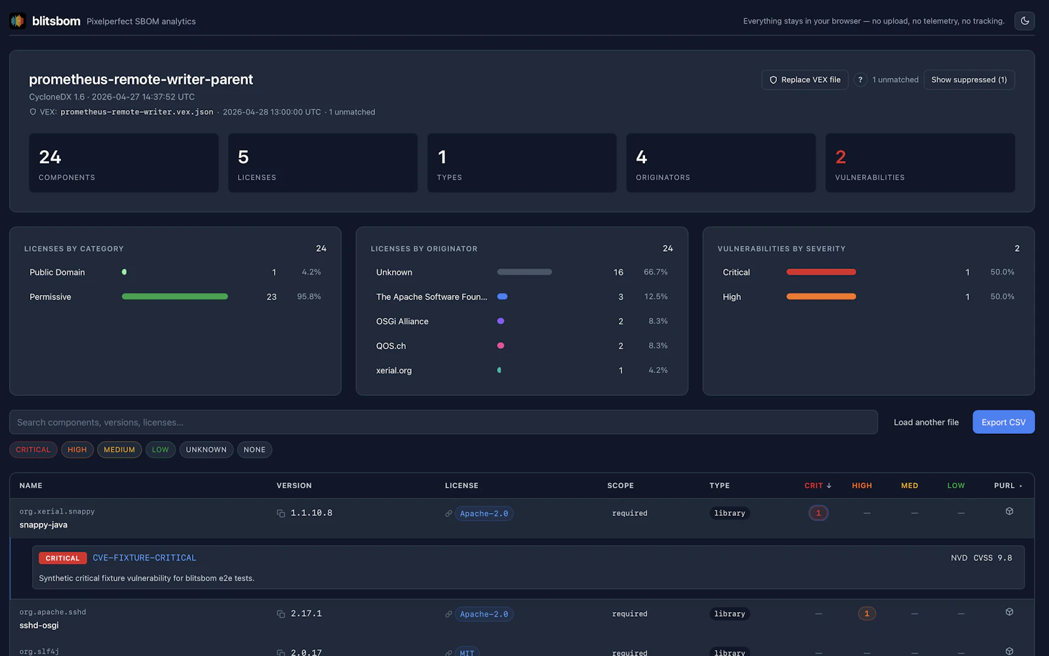Sort table by LOW column
The width and height of the screenshot is (1049, 656).
[x=956, y=486]
